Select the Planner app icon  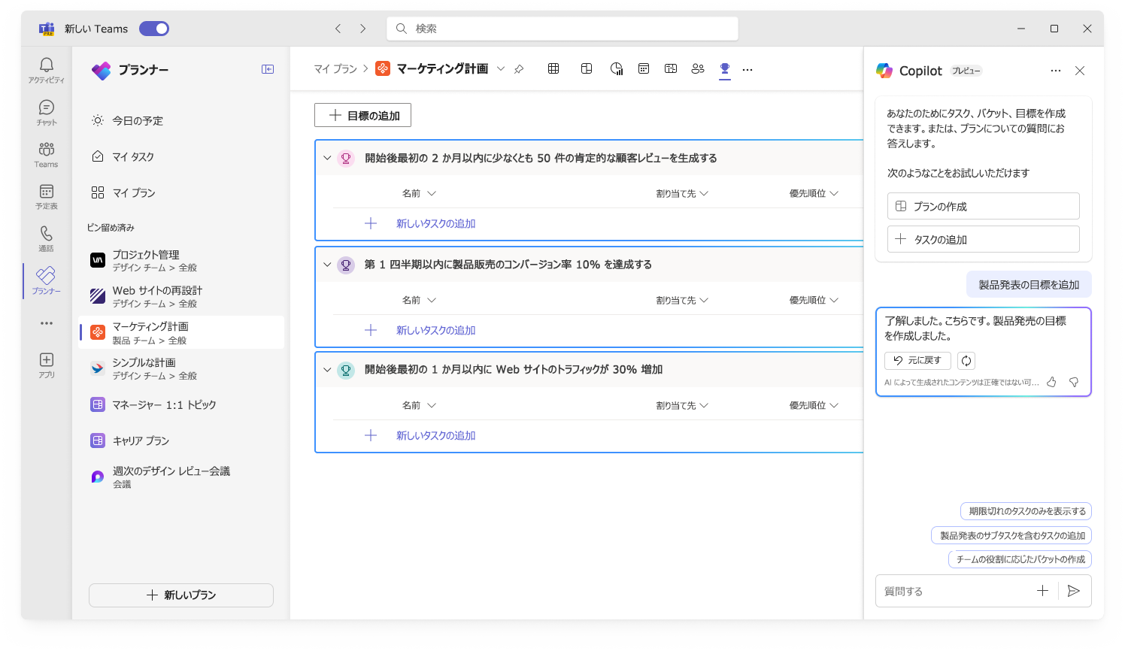[47, 280]
